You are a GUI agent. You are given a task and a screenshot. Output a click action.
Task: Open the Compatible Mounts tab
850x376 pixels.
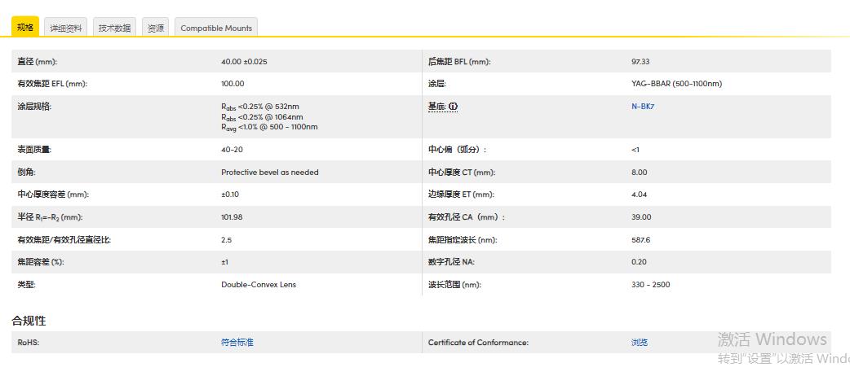point(216,28)
